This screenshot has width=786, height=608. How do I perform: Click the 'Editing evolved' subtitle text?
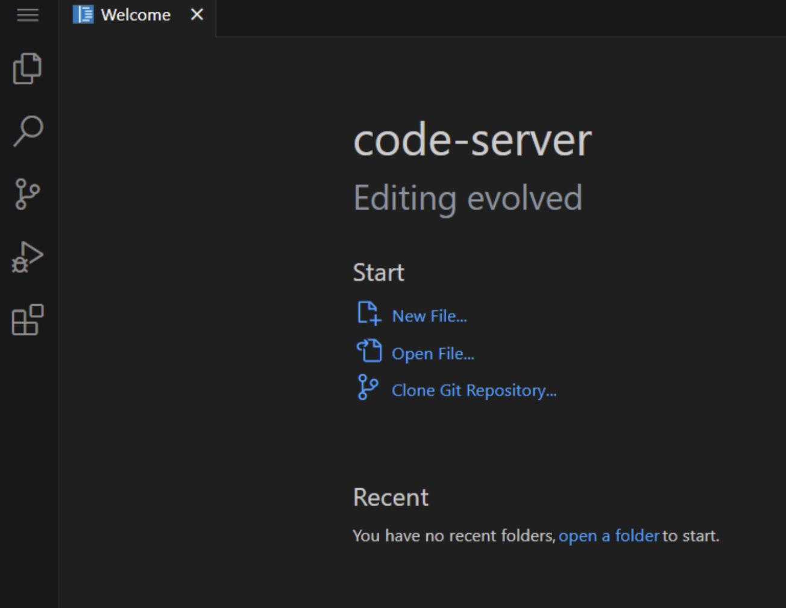468,199
